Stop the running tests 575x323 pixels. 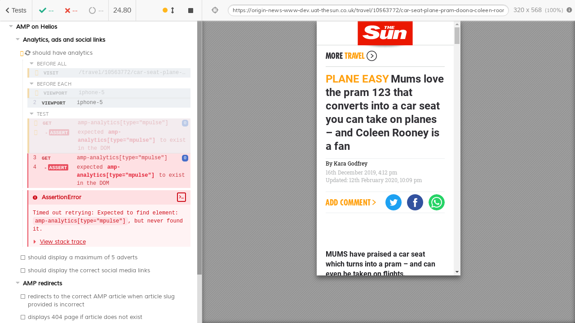pyautogui.click(x=190, y=10)
